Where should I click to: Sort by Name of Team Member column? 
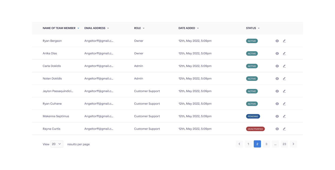point(61,28)
